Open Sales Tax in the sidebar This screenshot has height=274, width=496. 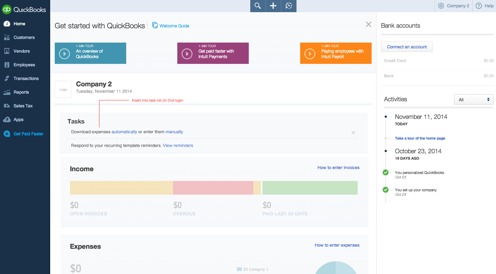23,106
